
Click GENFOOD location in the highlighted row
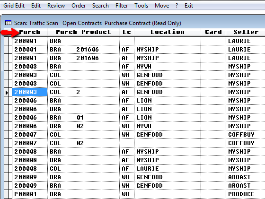click(168, 92)
